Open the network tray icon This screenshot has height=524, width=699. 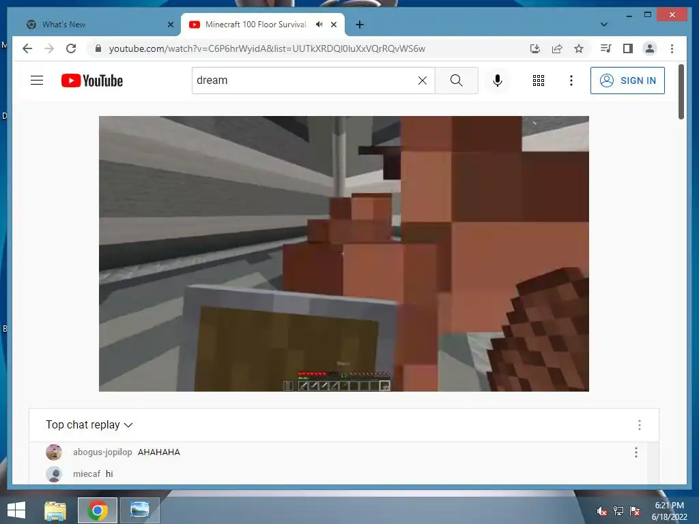(618, 510)
